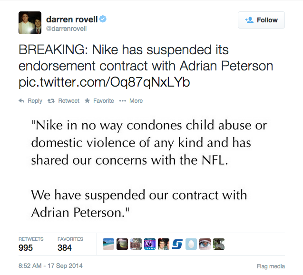Show the 384 favorites list

click(x=69, y=244)
